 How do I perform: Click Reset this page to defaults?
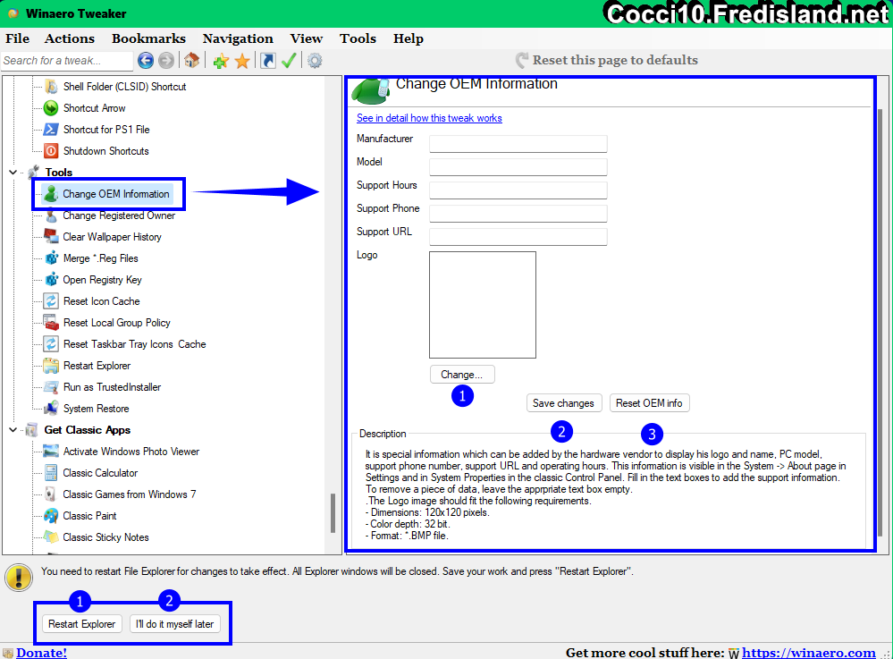[607, 61]
